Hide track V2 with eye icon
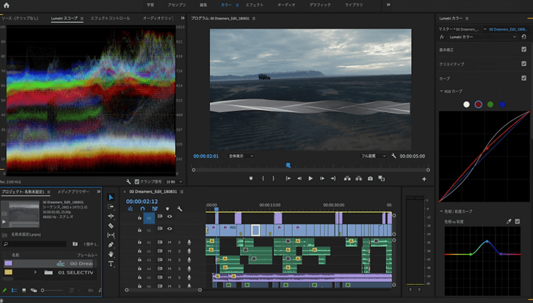533x303 pixels. point(169,217)
